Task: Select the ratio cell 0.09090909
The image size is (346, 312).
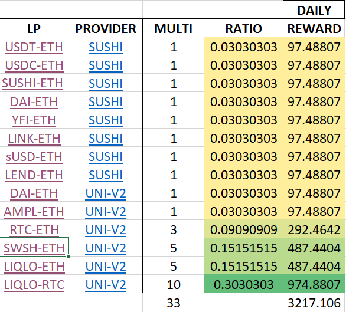Action: tap(244, 229)
